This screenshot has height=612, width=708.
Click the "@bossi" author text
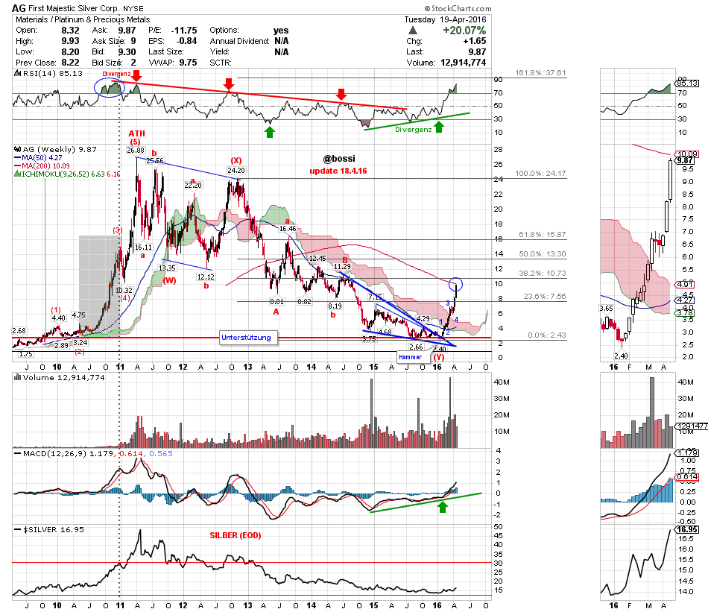click(339, 159)
